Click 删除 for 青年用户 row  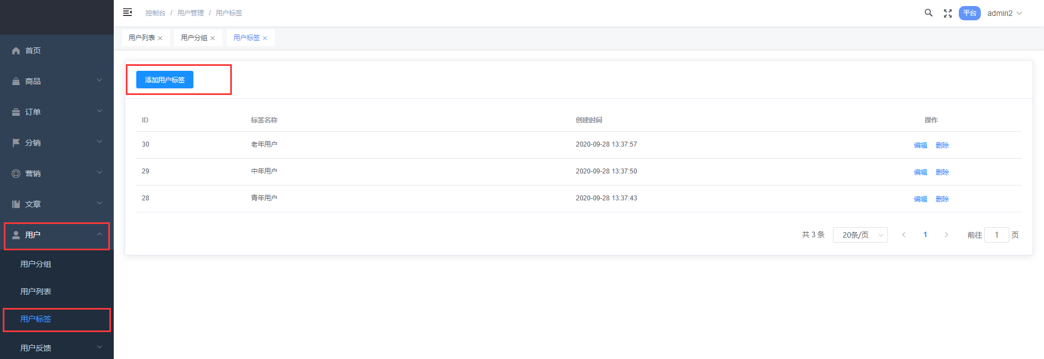click(x=942, y=199)
